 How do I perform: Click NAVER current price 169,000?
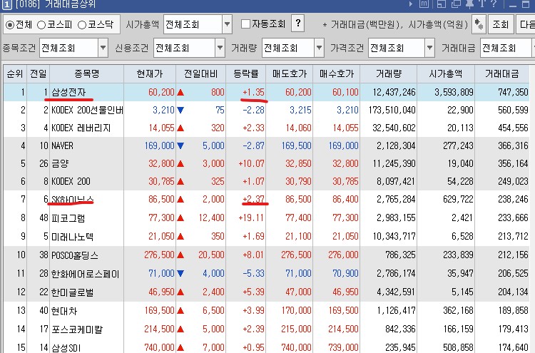[159, 145]
